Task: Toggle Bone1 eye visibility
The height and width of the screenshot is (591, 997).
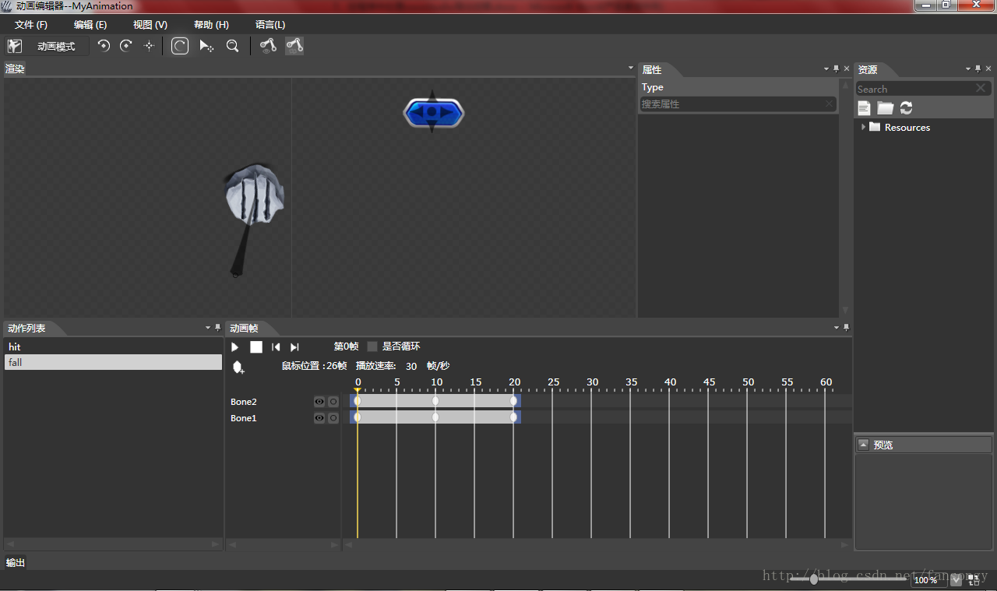Action: (319, 418)
